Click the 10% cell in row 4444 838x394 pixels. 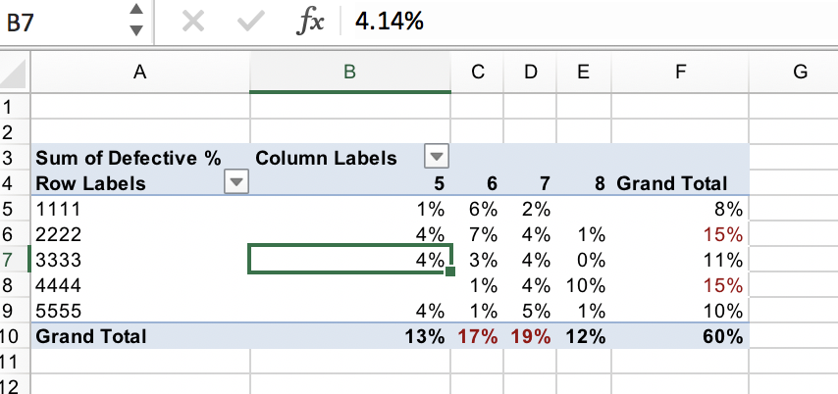click(x=584, y=285)
